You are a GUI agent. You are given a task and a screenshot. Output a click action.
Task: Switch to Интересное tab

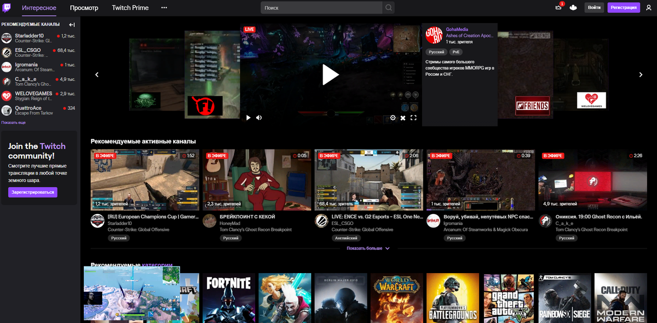coord(39,8)
